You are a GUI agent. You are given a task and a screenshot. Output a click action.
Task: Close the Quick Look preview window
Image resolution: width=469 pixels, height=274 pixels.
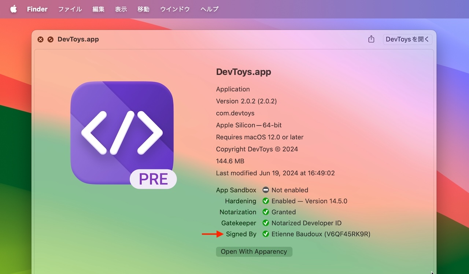pyautogui.click(x=41, y=39)
